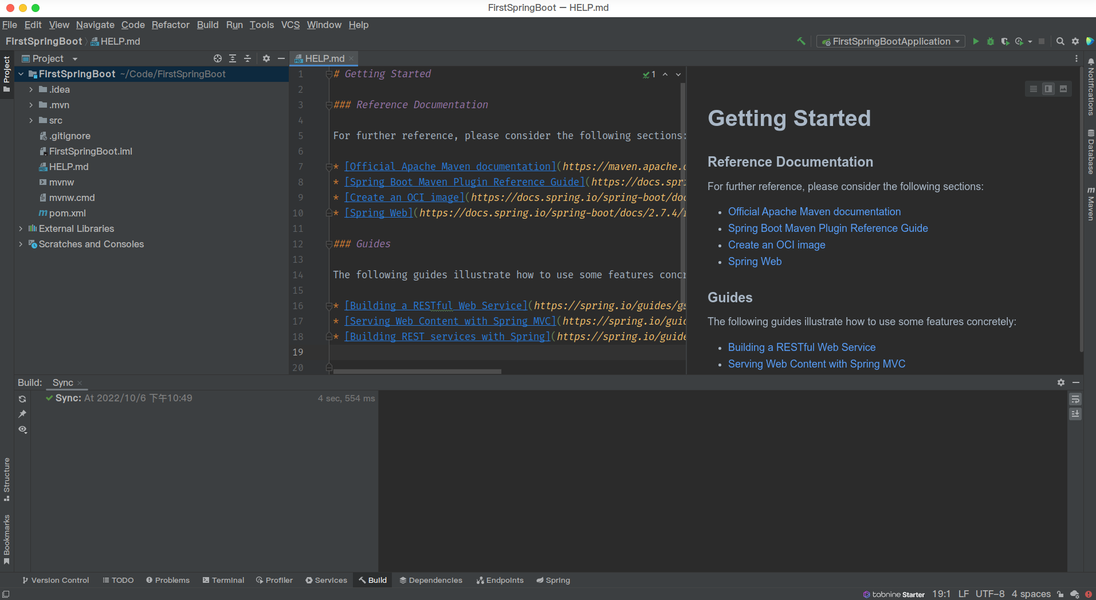Viewport: 1096px width, 600px height.
Task: Run with Coverage icon
Action: 1005,41
